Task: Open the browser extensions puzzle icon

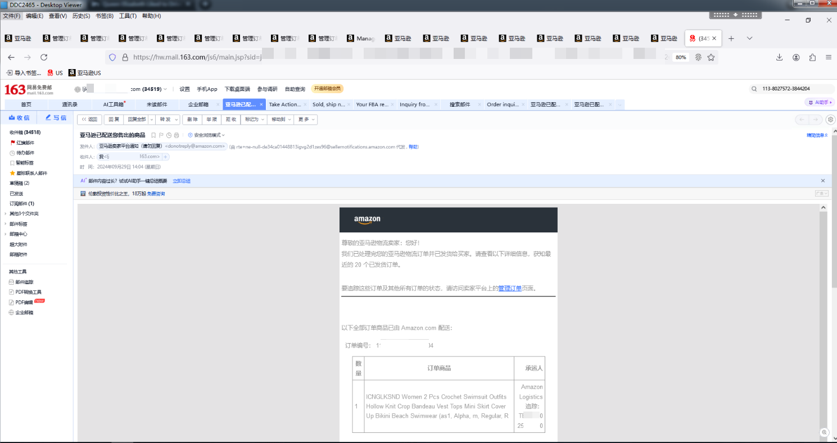Action: (812, 57)
